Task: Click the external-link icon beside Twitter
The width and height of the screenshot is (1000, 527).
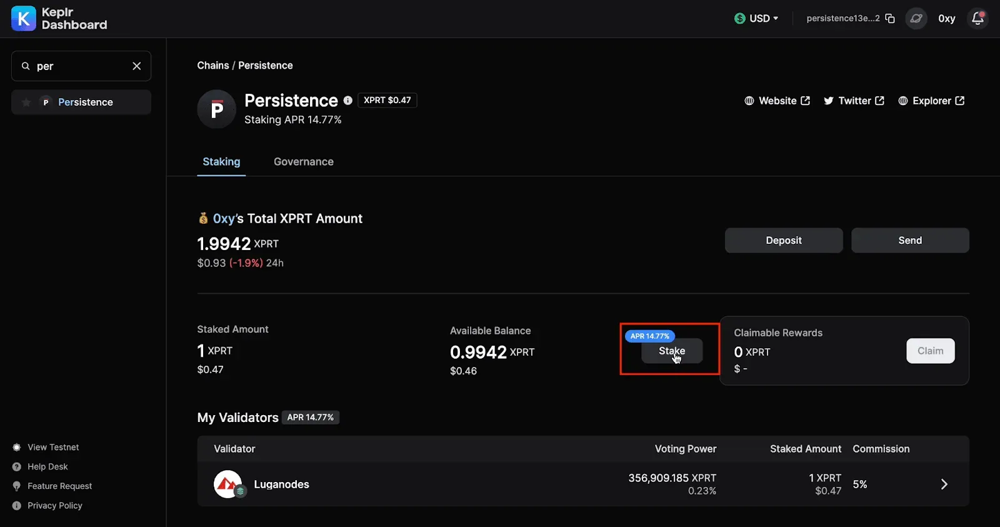Action: [x=880, y=101]
